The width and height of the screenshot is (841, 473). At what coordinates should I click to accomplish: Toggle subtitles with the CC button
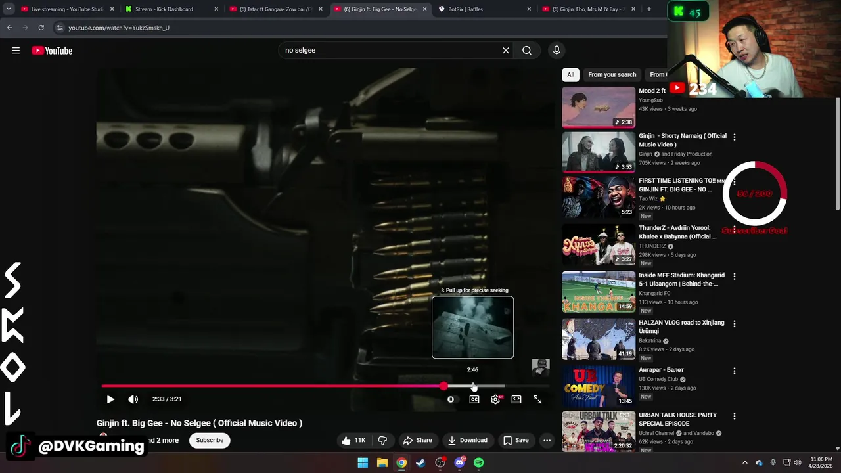(x=474, y=399)
